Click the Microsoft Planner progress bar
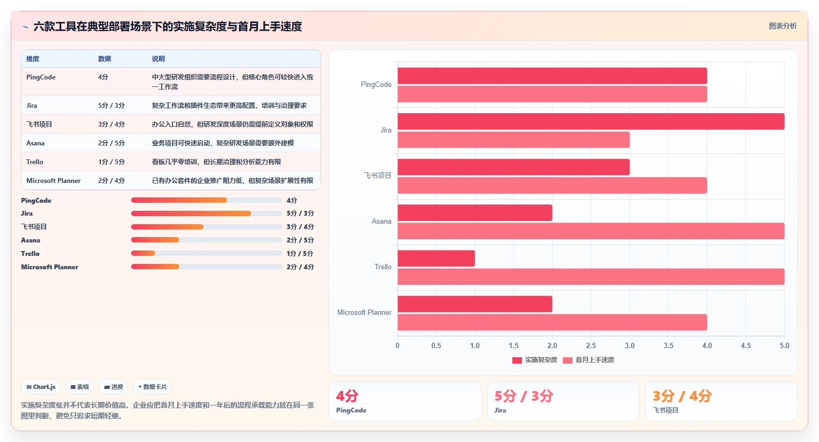Viewport: 819px width, 442px height. (x=207, y=267)
